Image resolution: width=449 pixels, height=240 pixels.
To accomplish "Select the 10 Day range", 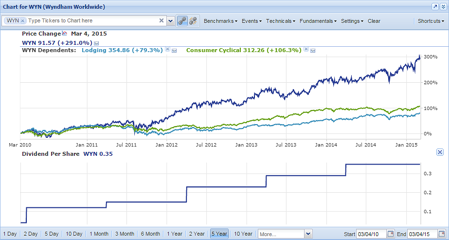I will 74,234.
